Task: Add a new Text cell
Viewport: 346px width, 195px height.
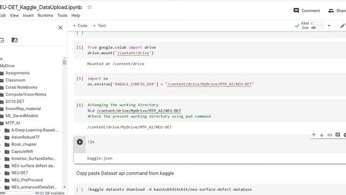Action: pos(99,25)
